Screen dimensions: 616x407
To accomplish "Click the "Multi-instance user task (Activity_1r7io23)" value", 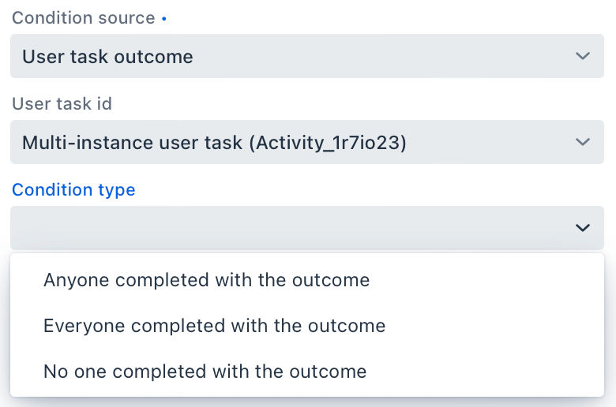I will pyautogui.click(x=214, y=143).
